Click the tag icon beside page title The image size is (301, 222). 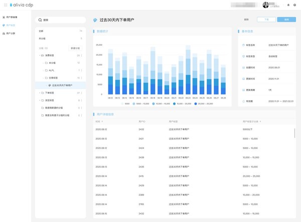[95, 20]
